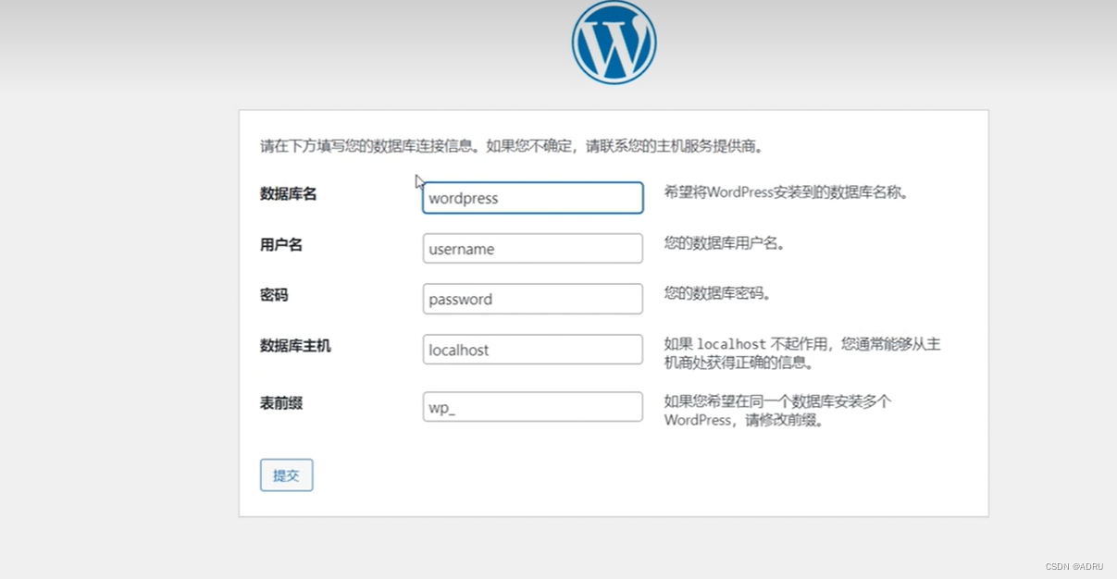Click description 您的数据库密码
The width and height of the screenshot is (1117, 579).
click(717, 293)
